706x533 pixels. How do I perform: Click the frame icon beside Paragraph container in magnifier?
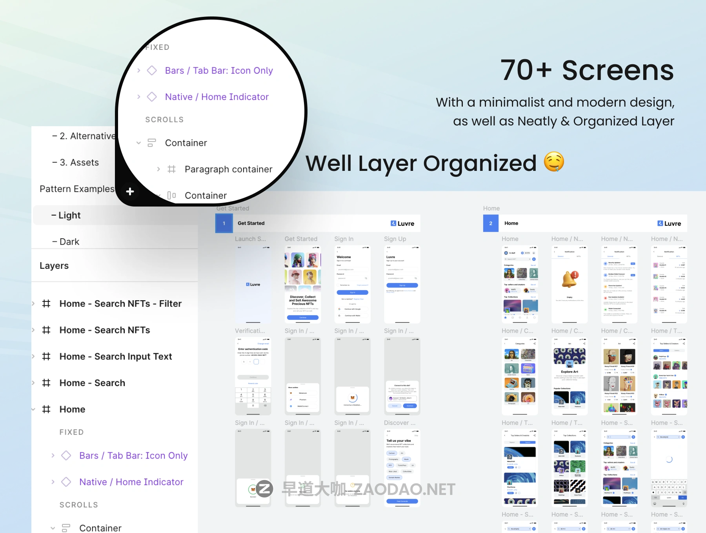171,169
